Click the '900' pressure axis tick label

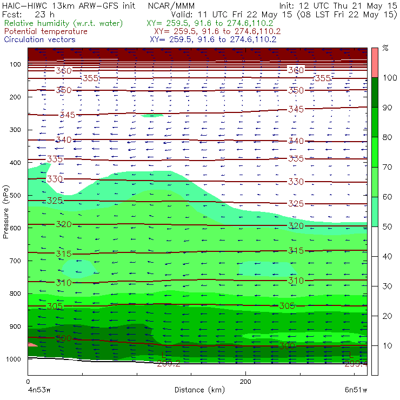coord(15,326)
